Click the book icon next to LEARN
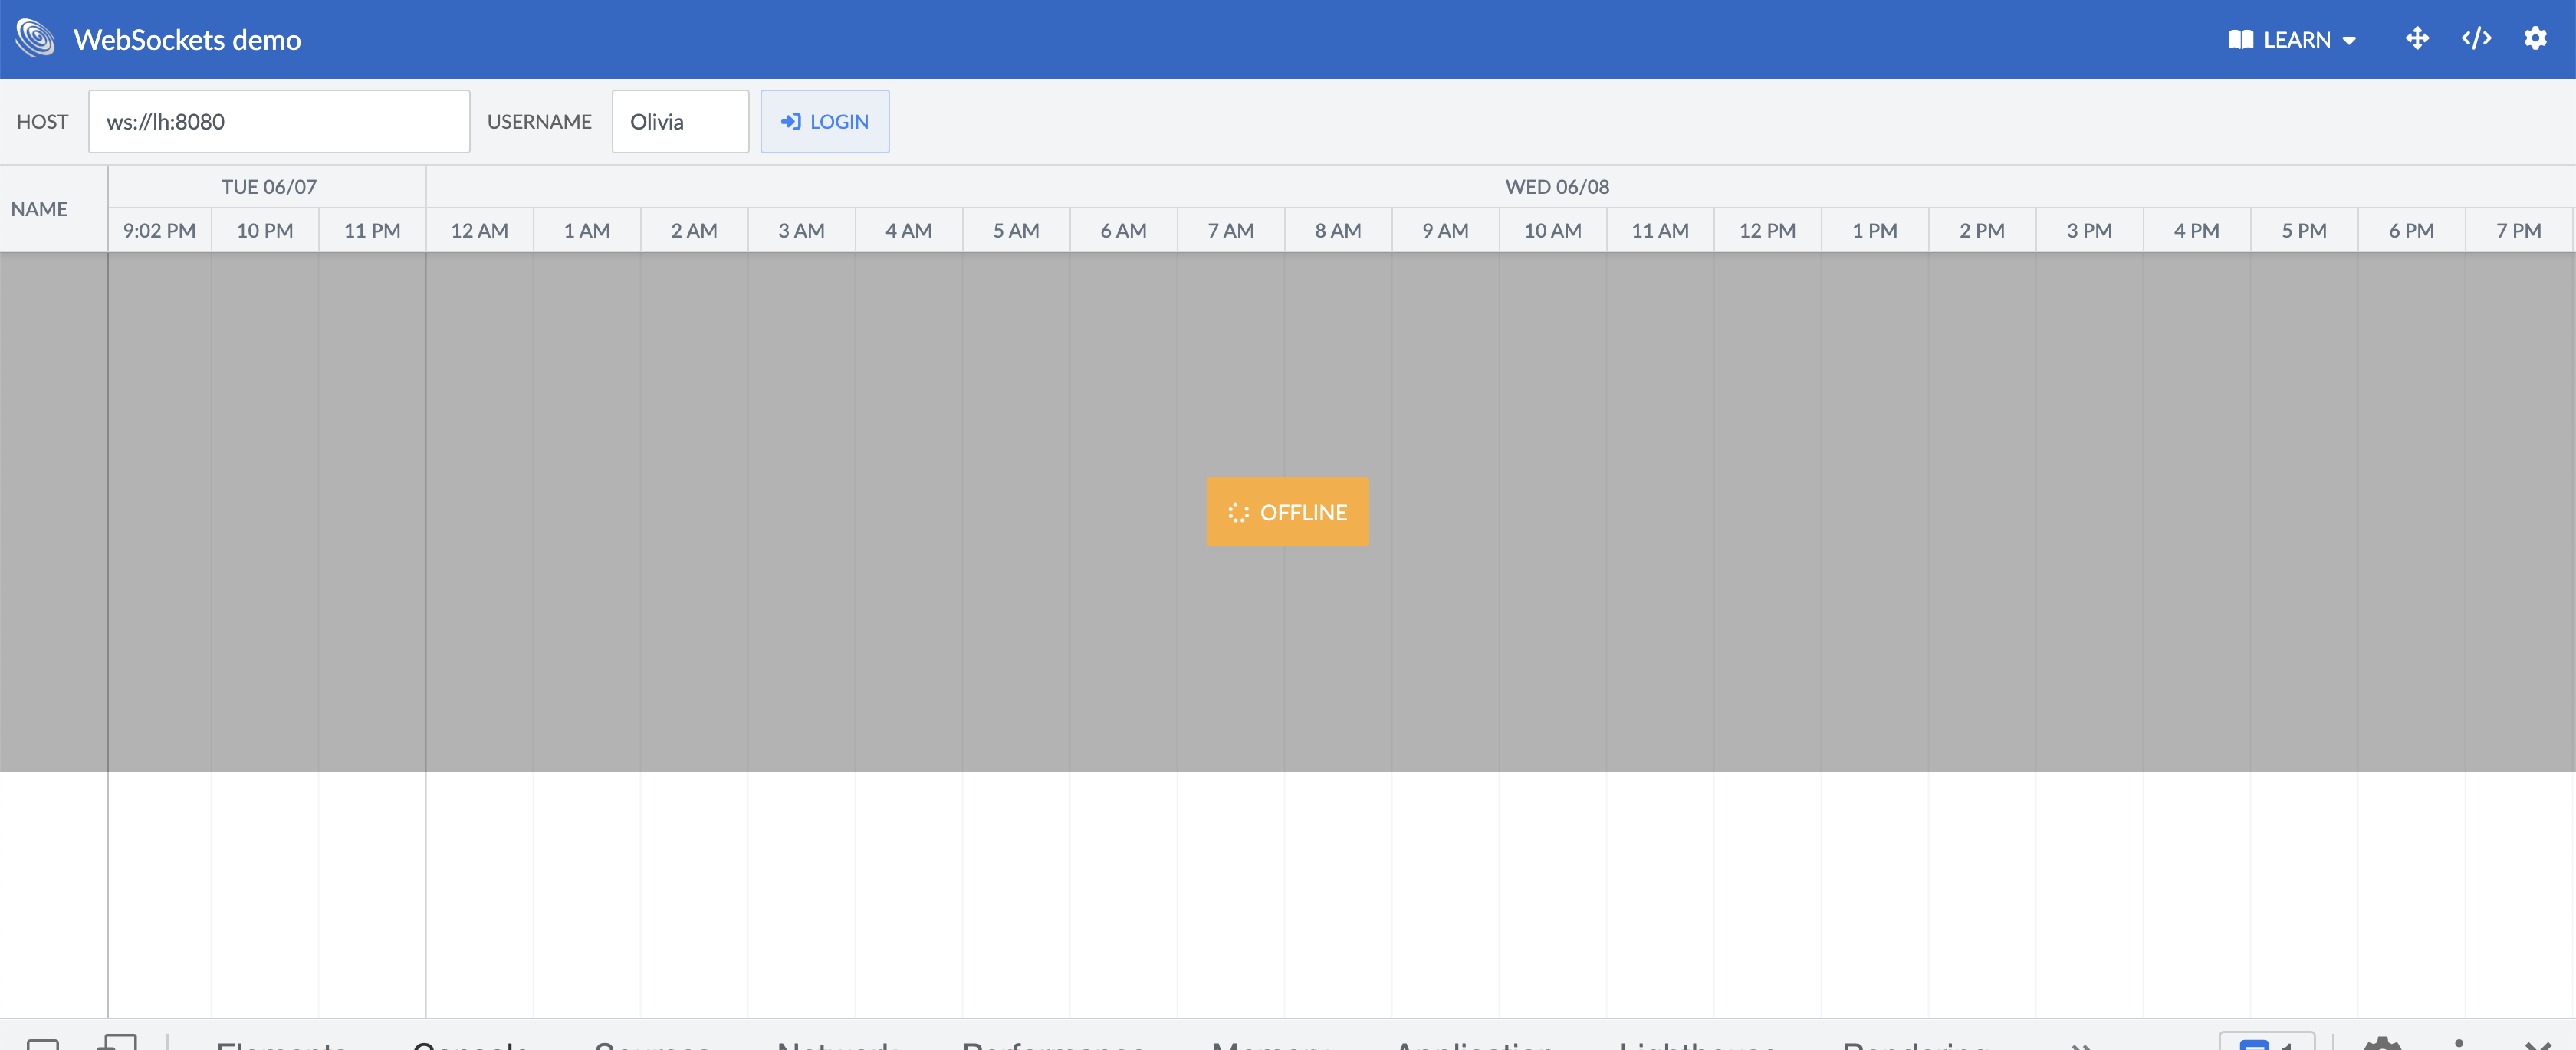This screenshot has height=1050, width=2576. (x=2242, y=39)
